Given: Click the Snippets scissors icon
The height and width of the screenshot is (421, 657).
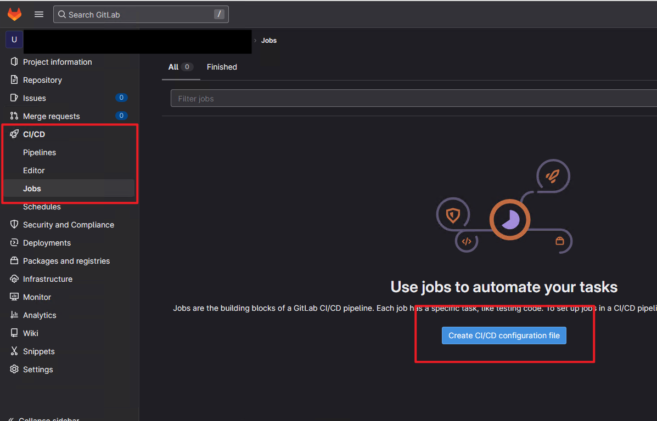Looking at the screenshot, I should pos(14,351).
